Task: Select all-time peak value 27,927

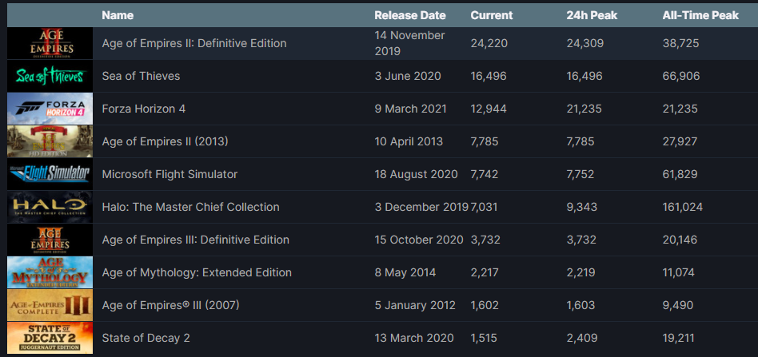Action: click(x=680, y=141)
